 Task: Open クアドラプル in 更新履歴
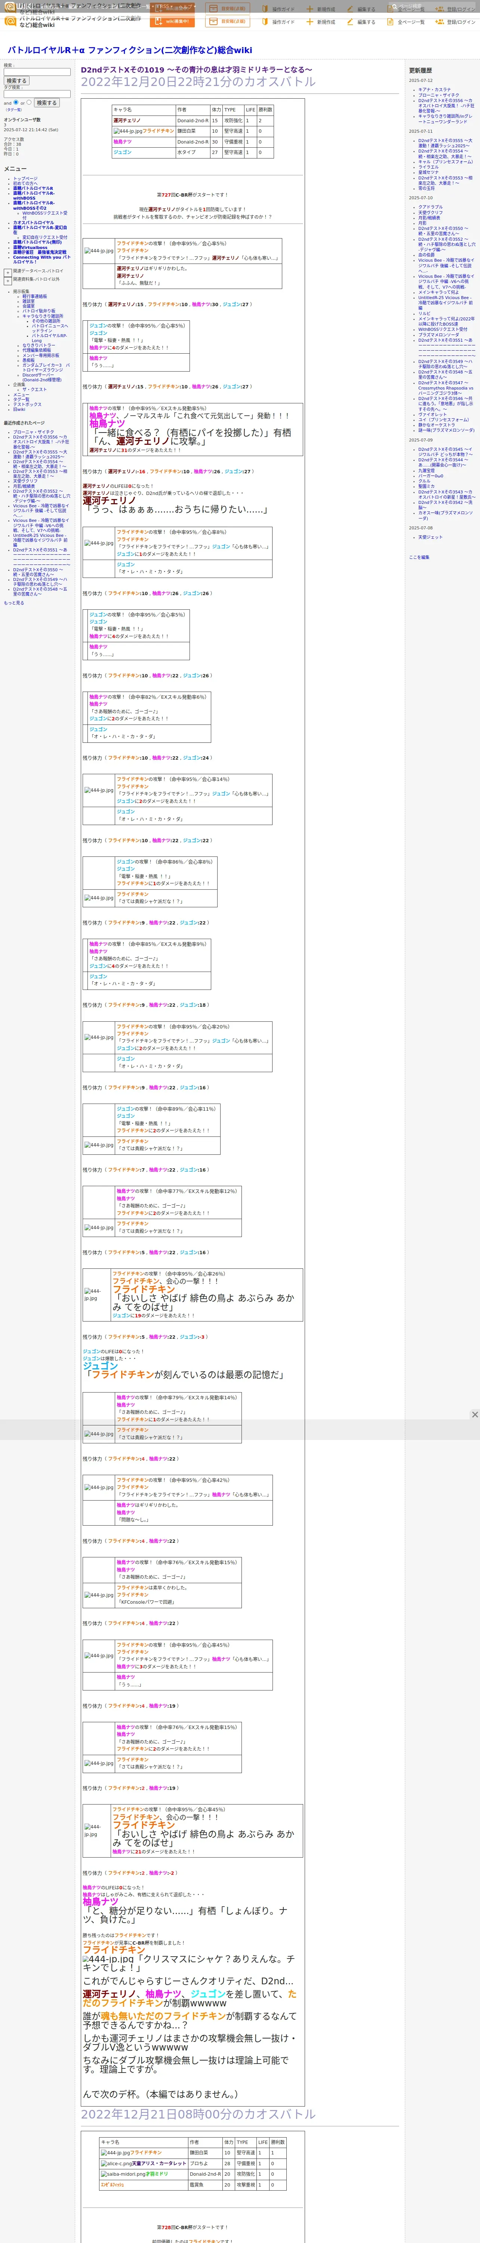click(x=430, y=207)
